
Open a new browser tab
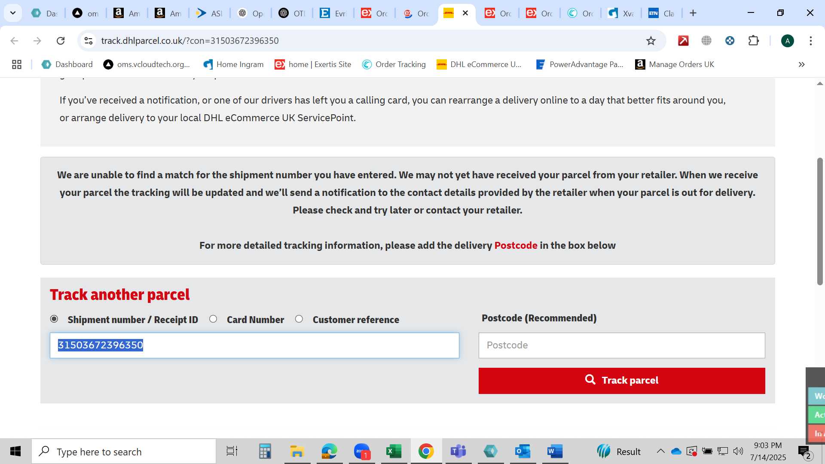pos(693,13)
